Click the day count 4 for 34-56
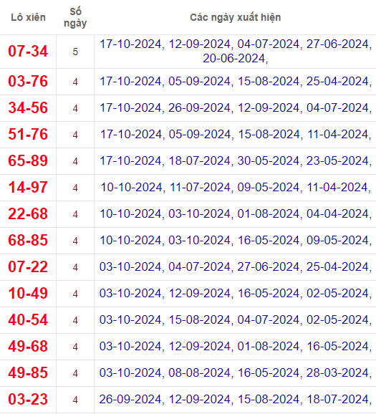 click(x=75, y=108)
